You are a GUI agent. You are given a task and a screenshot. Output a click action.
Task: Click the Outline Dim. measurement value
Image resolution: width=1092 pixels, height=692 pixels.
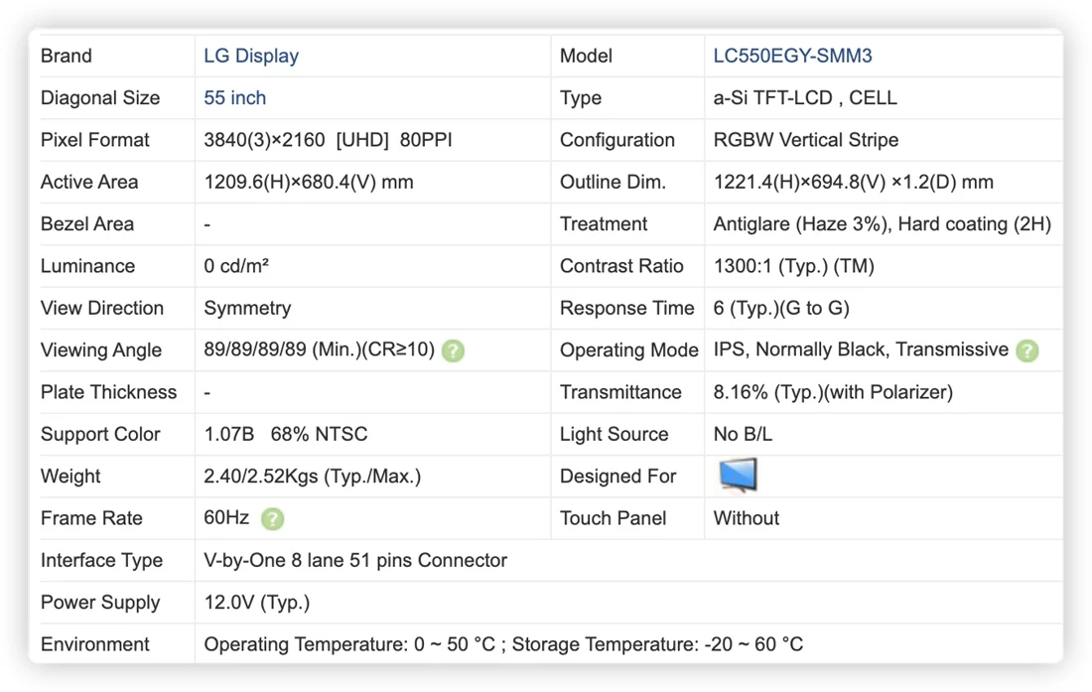(x=853, y=183)
